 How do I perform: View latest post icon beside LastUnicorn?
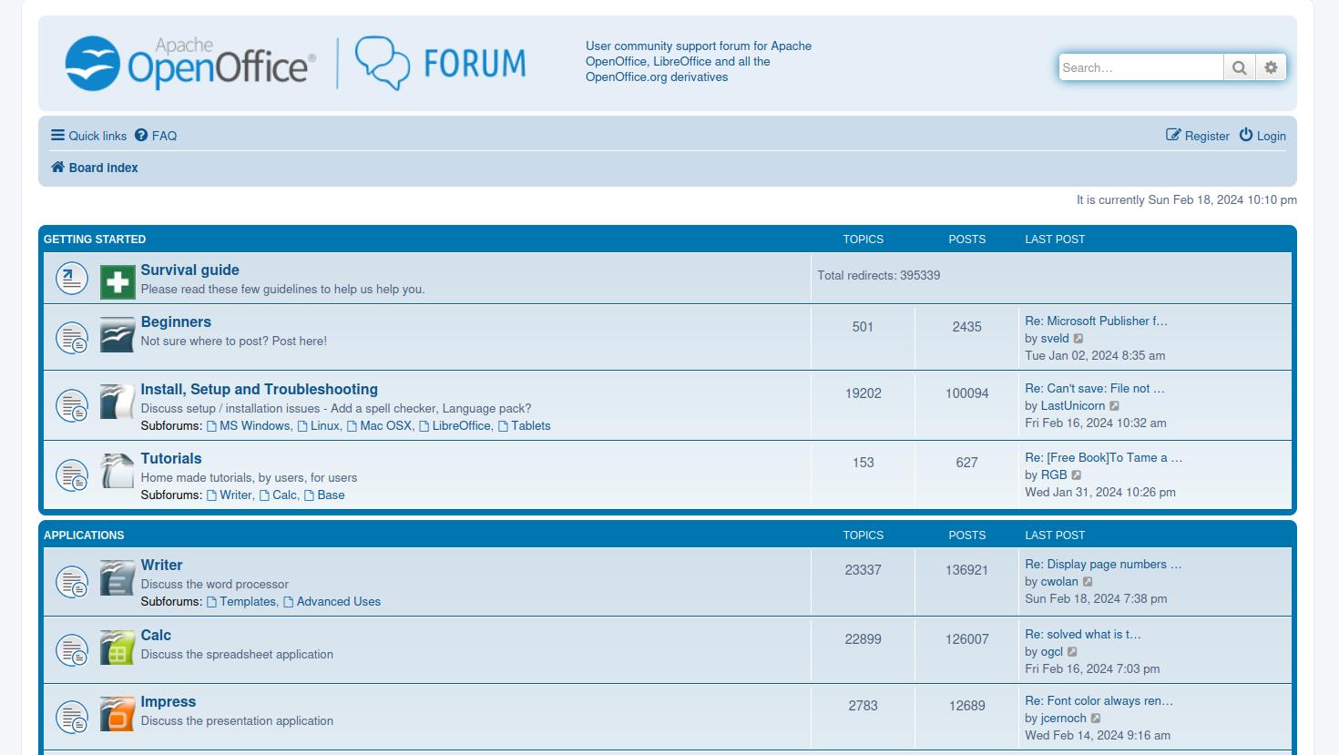tap(1114, 406)
